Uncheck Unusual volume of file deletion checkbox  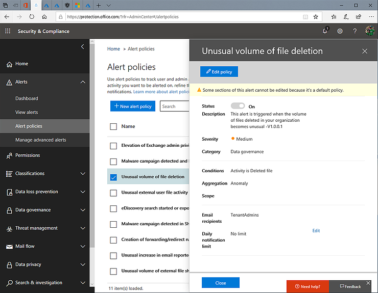tap(113, 177)
